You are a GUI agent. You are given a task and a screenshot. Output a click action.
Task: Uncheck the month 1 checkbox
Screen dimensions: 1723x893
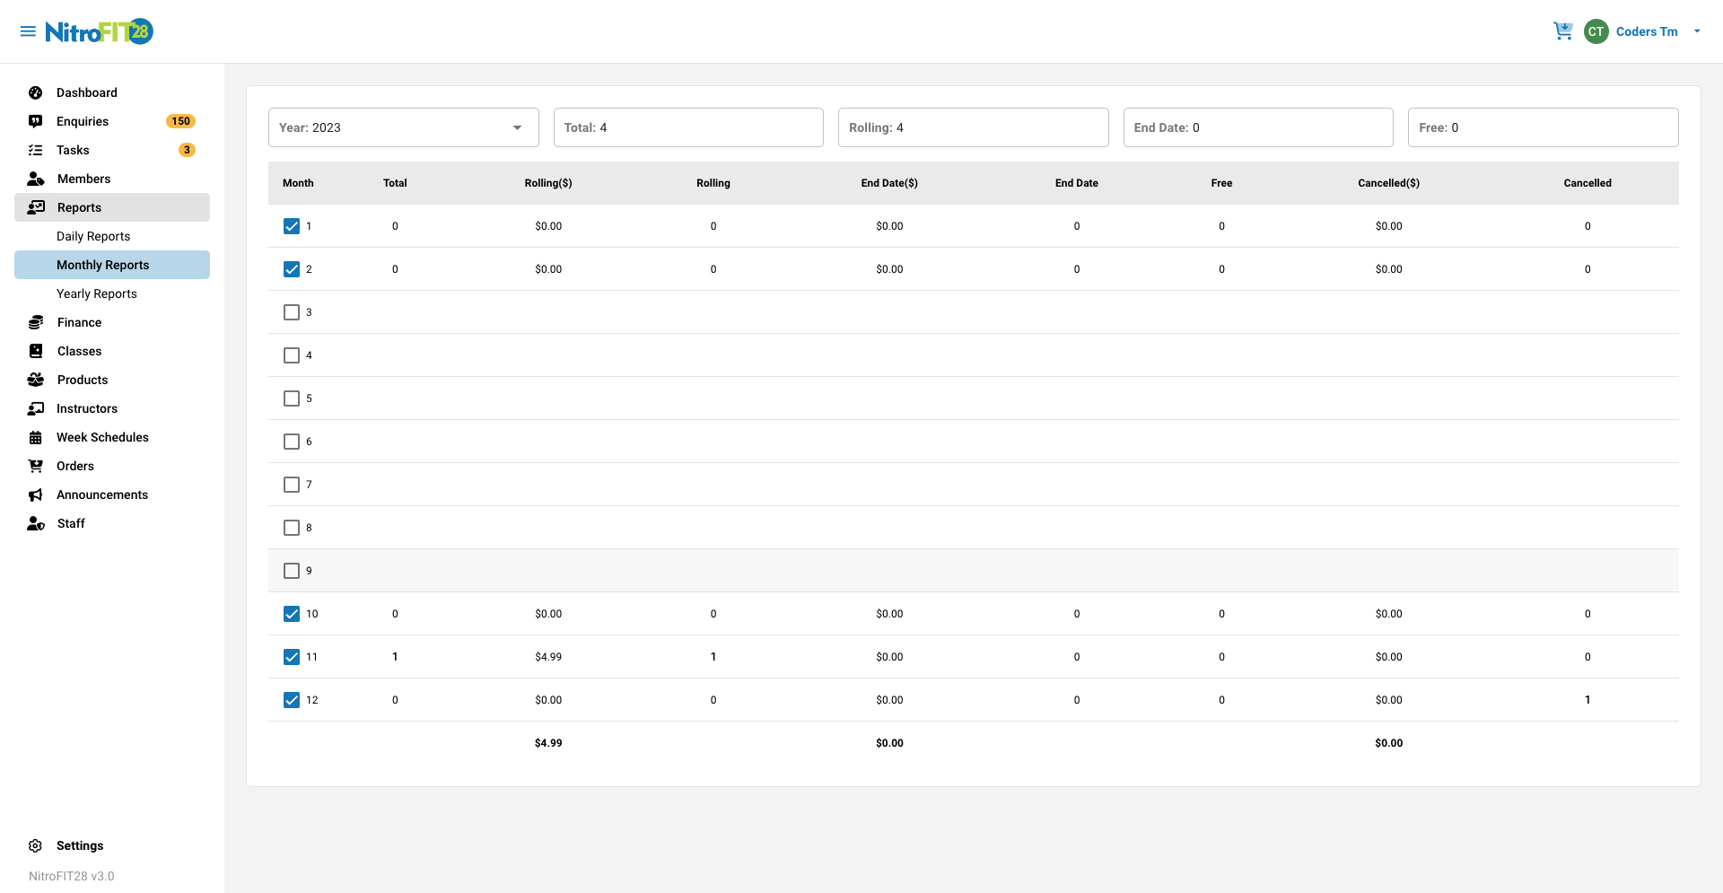tap(291, 226)
